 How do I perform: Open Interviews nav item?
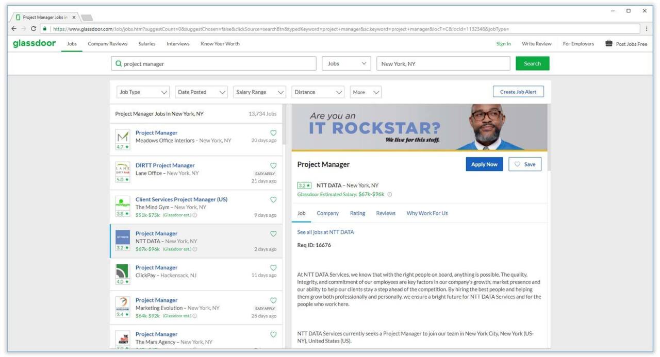178,44
